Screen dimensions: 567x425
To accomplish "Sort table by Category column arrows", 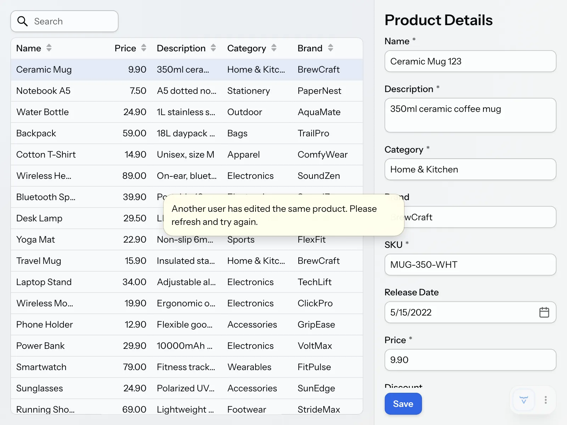I will click(x=274, y=48).
